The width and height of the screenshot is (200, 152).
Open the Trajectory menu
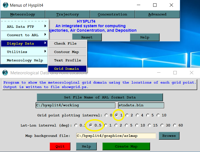pyautogui.click(x=67, y=14)
